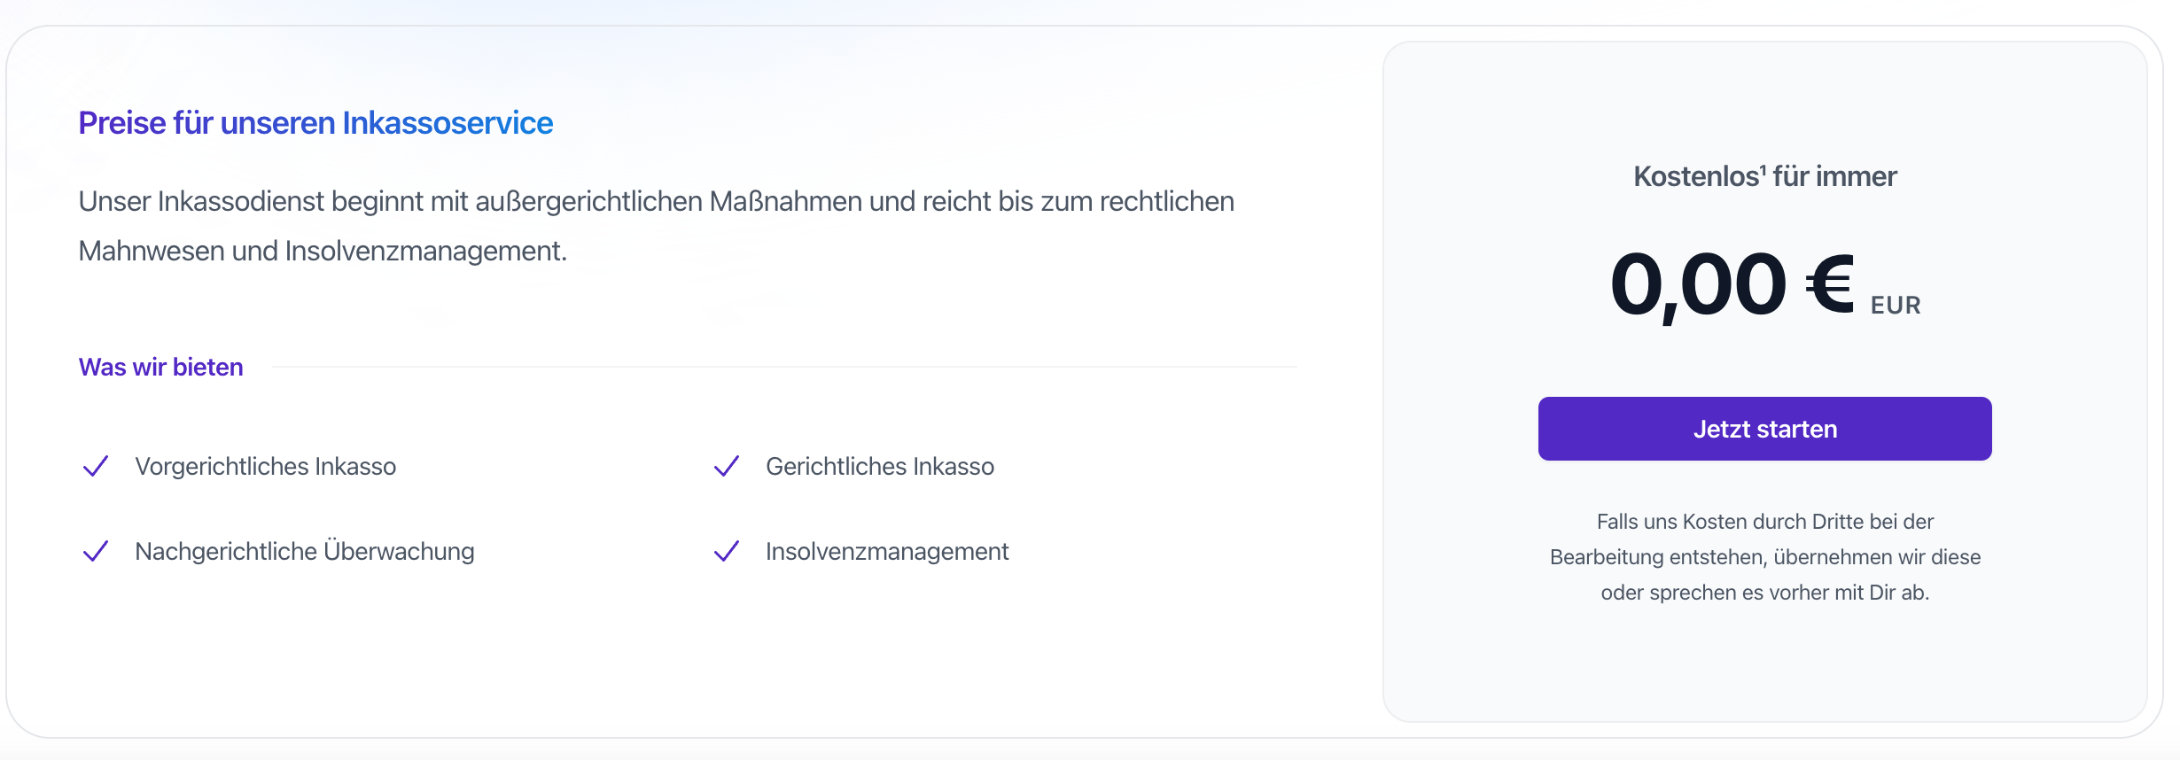2180x760 pixels.
Task: Click the note starting Falls uns Kosten
Action: [1764, 556]
